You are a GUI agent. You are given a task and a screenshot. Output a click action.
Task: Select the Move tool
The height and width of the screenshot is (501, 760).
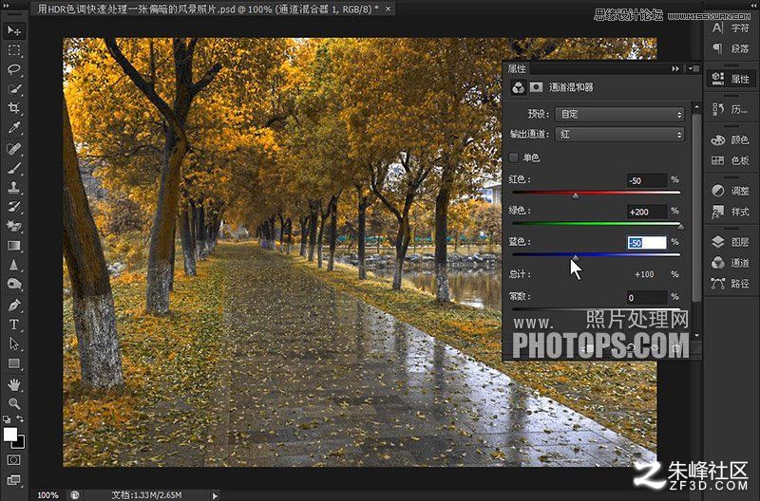coord(14,30)
